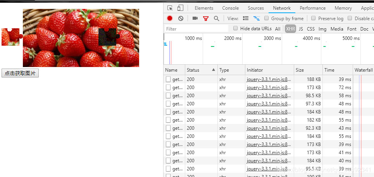This screenshot has height=177, width=374.
Task: Activate the inspect element picker icon
Action: click(170, 8)
